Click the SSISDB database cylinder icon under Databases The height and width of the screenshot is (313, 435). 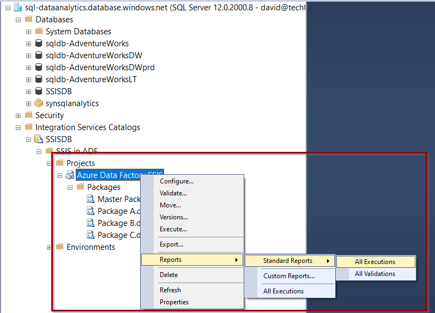[x=39, y=91]
